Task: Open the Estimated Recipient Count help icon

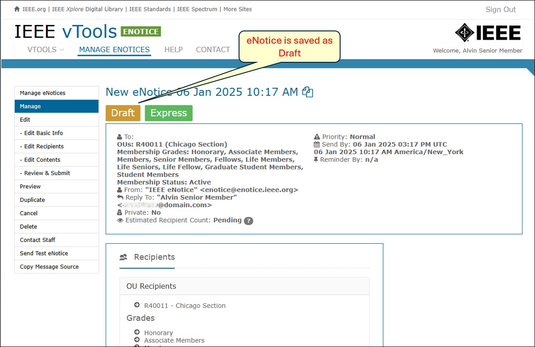Action: pyautogui.click(x=249, y=221)
